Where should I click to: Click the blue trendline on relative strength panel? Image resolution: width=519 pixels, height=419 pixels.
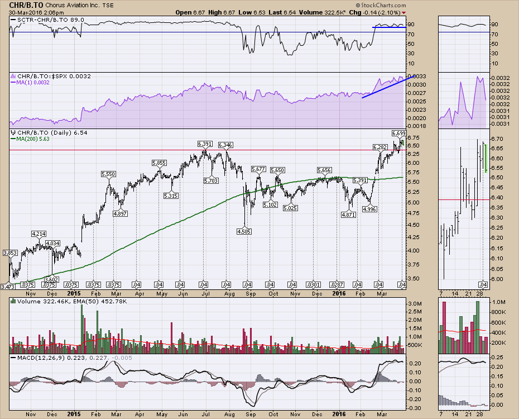coord(388,87)
